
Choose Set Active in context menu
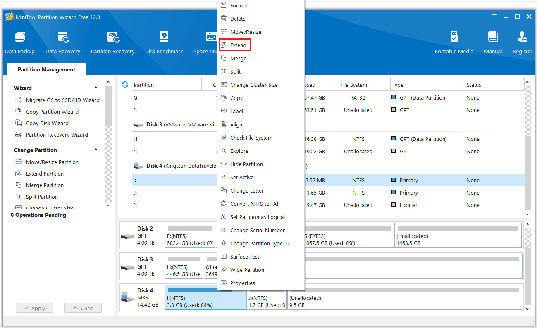(261, 177)
